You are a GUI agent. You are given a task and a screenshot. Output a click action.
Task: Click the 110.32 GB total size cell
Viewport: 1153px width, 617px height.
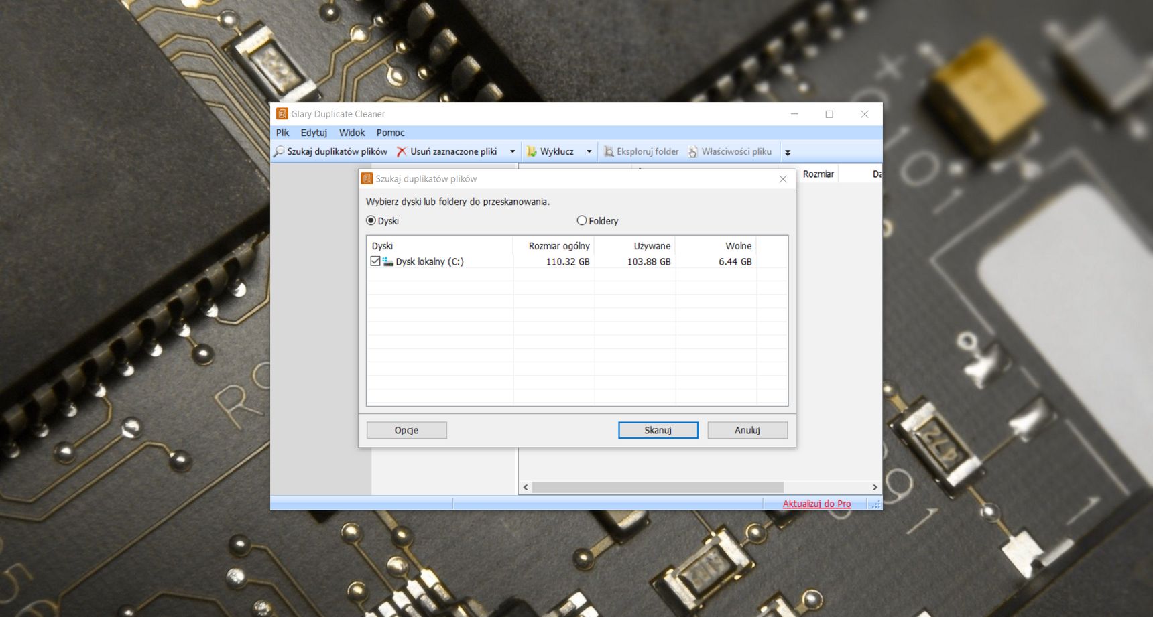pos(568,262)
